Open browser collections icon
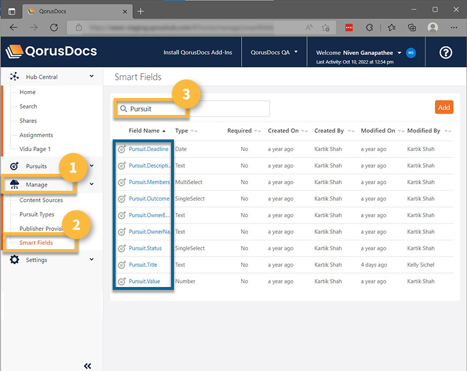 click(x=412, y=27)
